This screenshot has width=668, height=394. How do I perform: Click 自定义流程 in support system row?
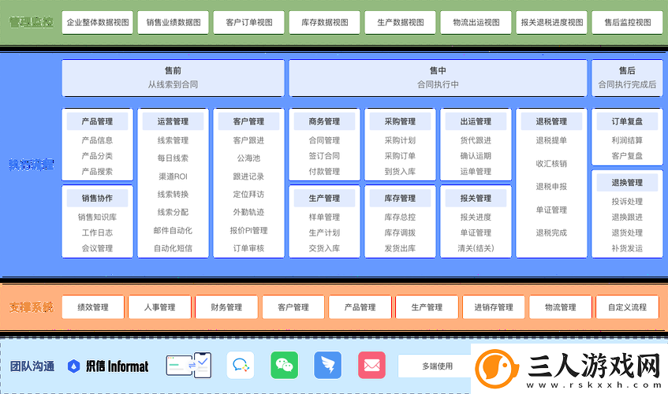point(627,307)
